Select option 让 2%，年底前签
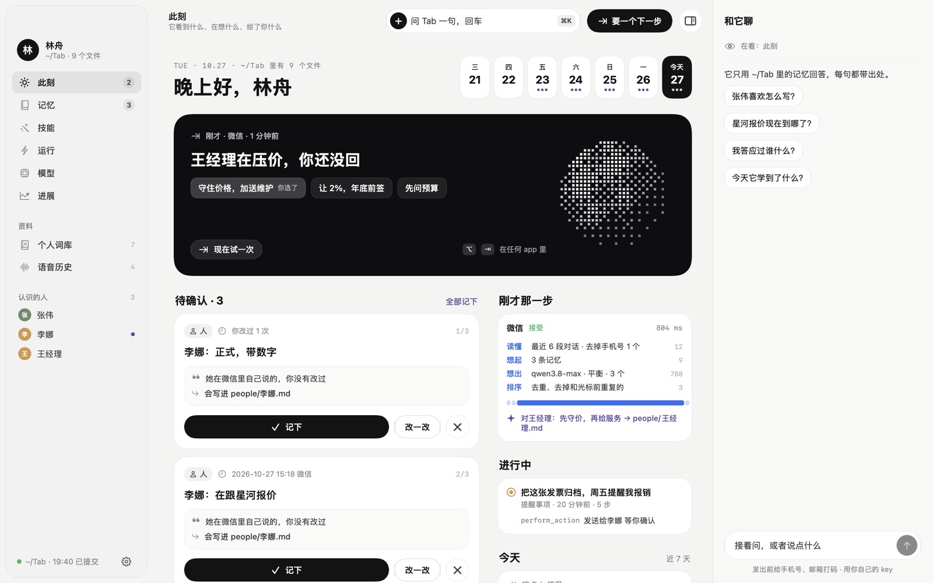Screen dimensions: 933x583 click(352, 188)
